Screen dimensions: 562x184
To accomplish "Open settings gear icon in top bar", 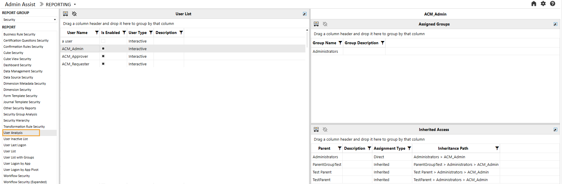I will tap(543, 4).
